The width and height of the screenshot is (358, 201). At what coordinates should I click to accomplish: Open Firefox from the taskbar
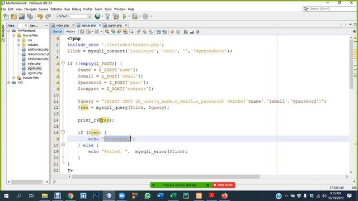click(224, 195)
